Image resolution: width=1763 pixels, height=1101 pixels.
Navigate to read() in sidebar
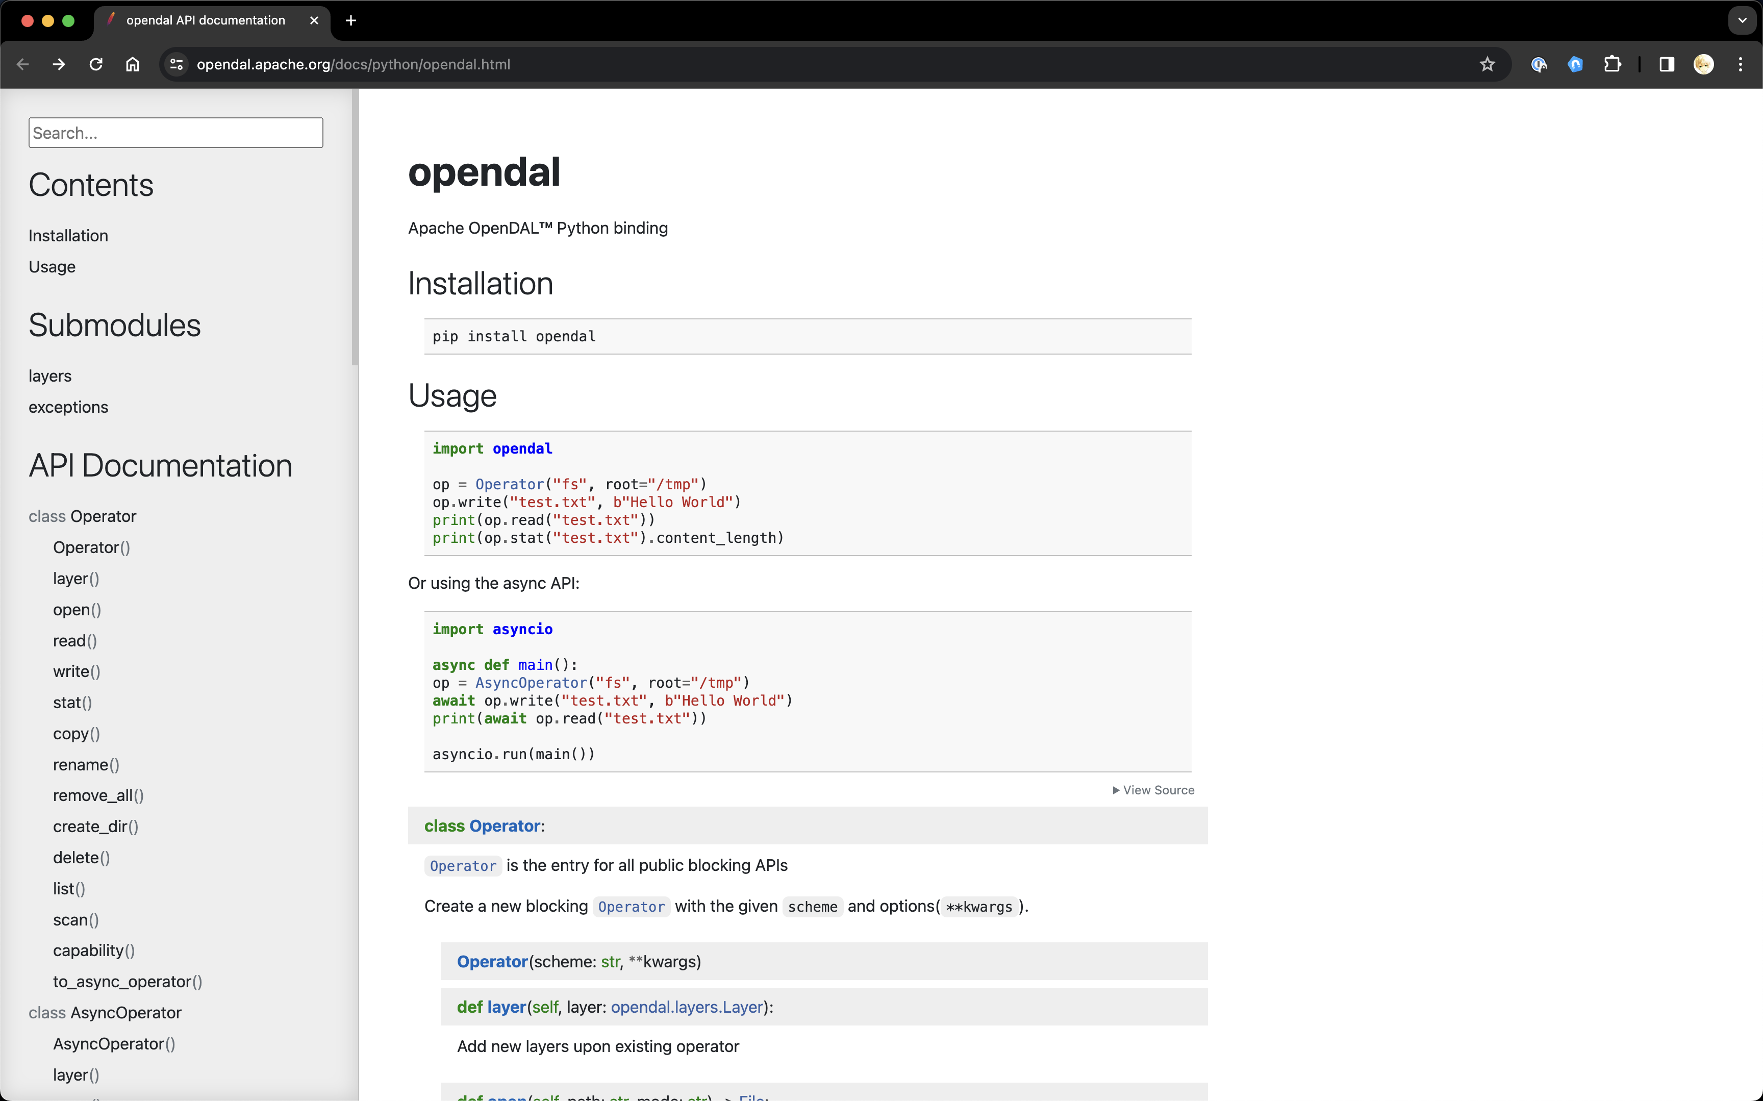(75, 641)
